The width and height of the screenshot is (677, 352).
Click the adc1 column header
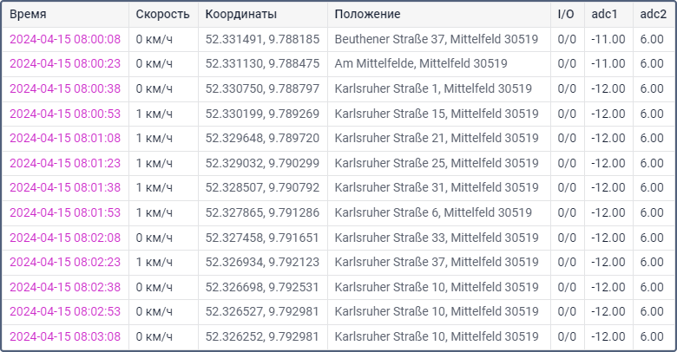604,15
